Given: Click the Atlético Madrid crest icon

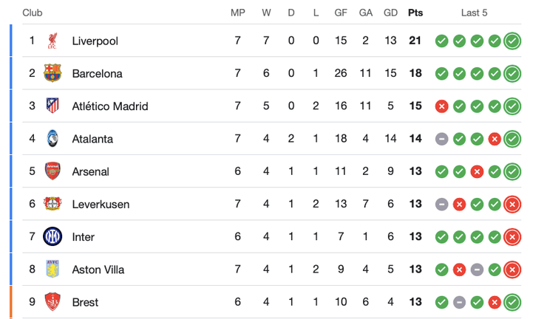Looking at the screenshot, I should 52,106.
